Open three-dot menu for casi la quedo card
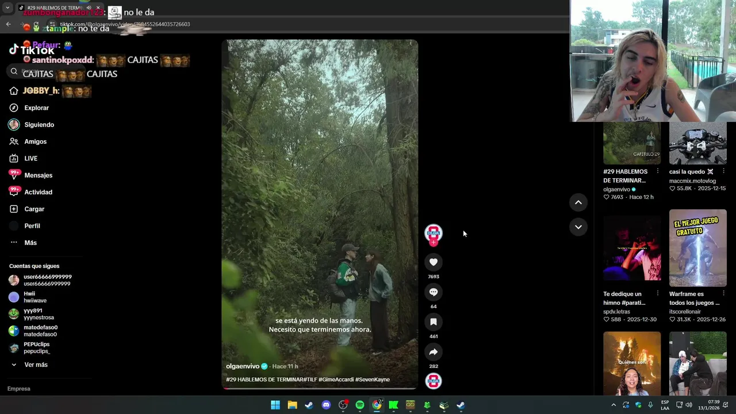736x414 pixels. 723,171
